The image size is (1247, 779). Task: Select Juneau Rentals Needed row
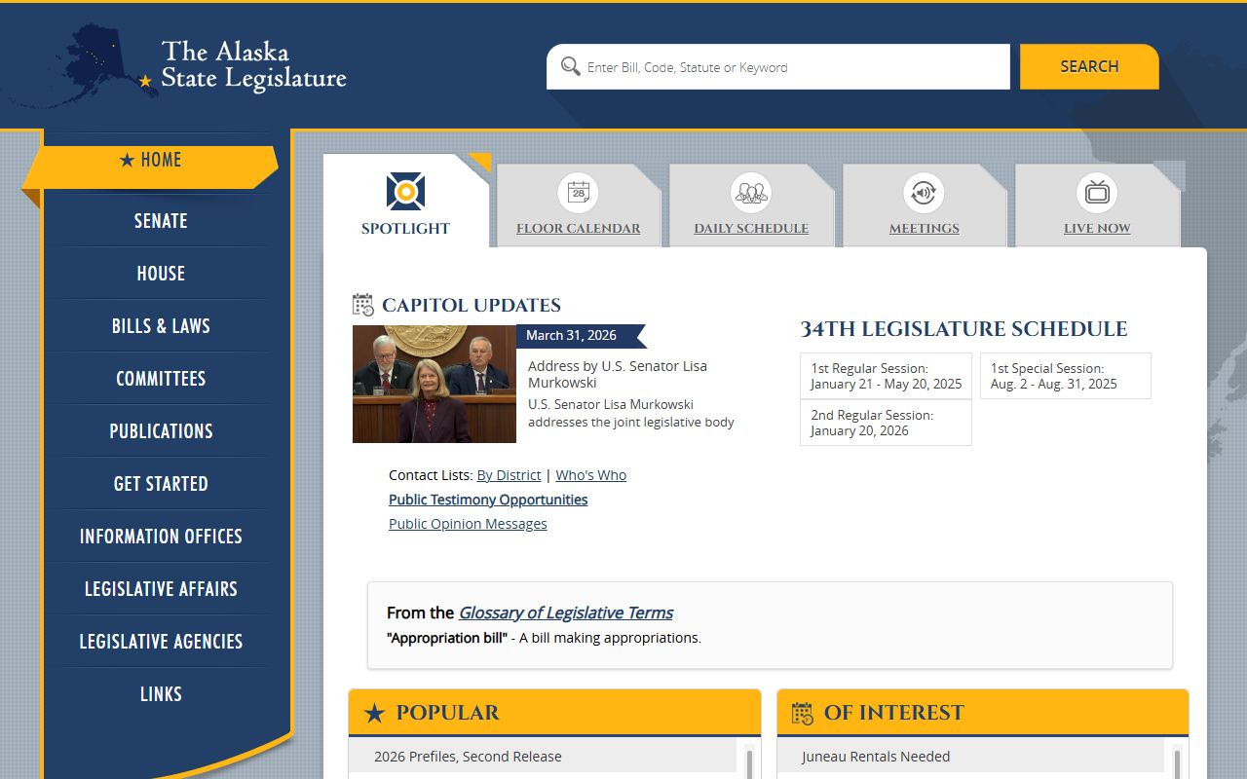click(x=970, y=757)
